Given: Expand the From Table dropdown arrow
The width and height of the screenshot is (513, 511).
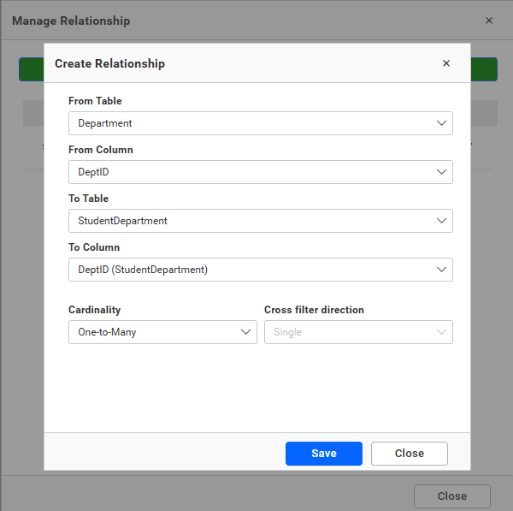Looking at the screenshot, I should [x=441, y=123].
